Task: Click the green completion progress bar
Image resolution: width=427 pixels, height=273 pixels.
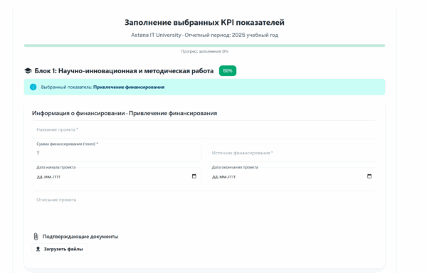Action: [204, 45]
